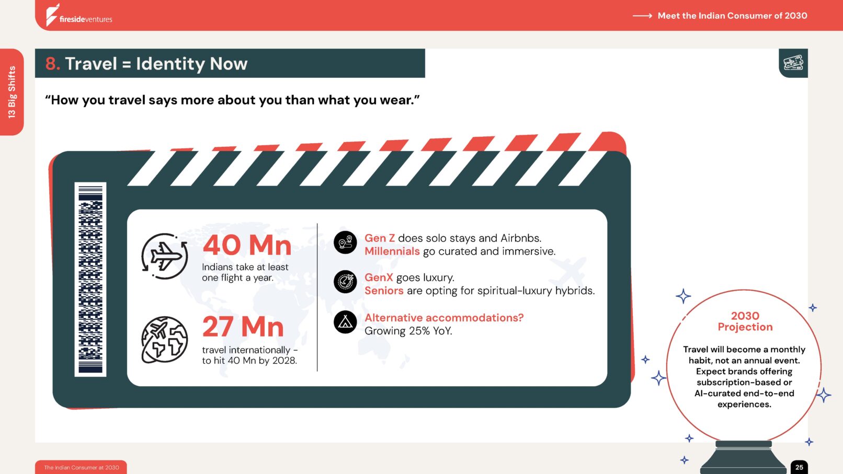Viewport: 843px width, 474px height.
Task: Click the Fireside Ventures logo
Action: [x=79, y=16]
